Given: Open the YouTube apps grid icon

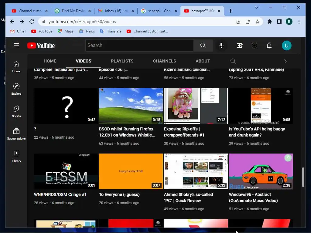Looking at the screenshot, I should (x=255, y=46).
